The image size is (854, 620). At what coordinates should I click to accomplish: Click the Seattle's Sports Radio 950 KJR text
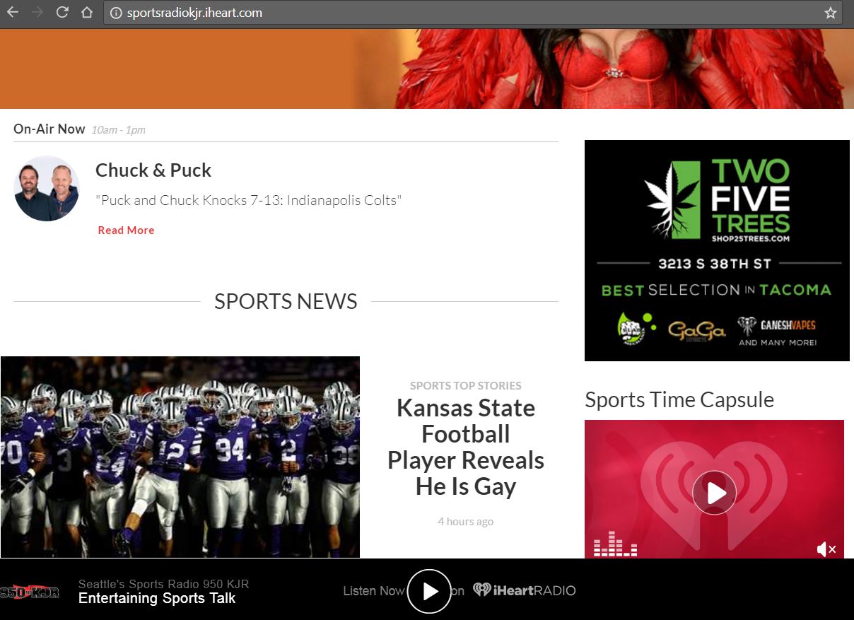163,584
